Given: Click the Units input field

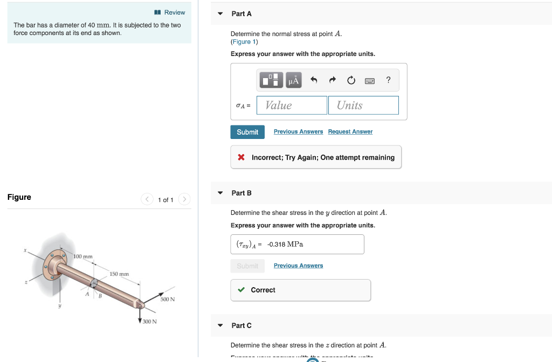Looking at the screenshot, I should pyautogui.click(x=364, y=105).
